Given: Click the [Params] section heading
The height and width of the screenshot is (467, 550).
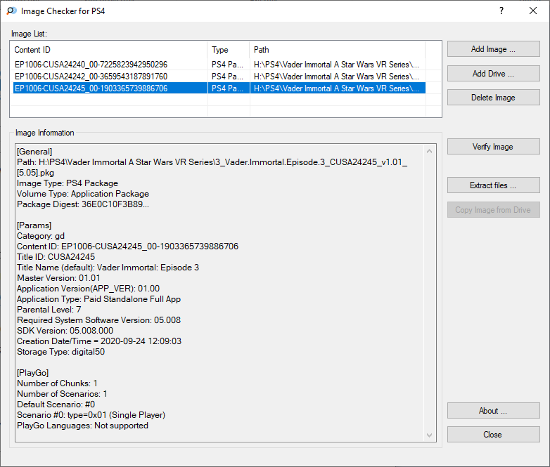Looking at the screenshot, I should pos(34,225).
